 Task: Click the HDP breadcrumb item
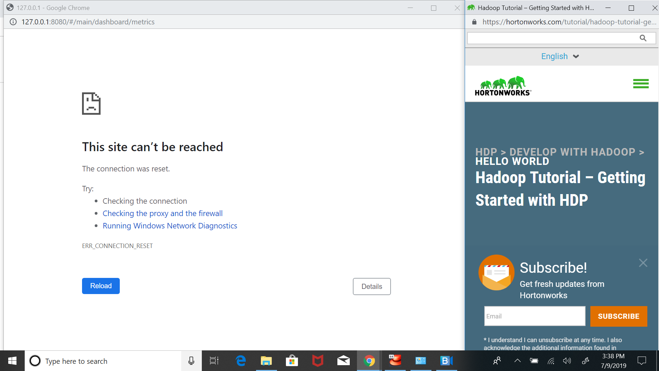[486, 152]
